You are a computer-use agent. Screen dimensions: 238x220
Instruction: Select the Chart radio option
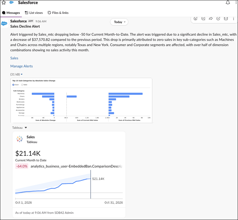click(x=13, y=85)
